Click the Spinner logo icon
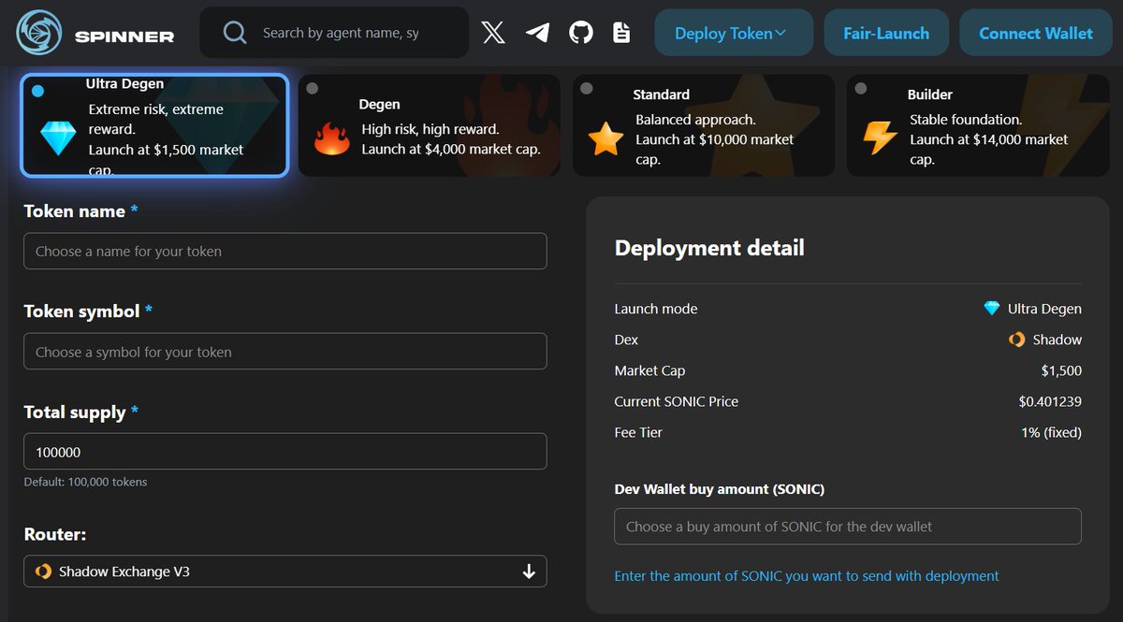This screenshot has width=1123, height=622. pyautogui.click(x=39, y=34)
